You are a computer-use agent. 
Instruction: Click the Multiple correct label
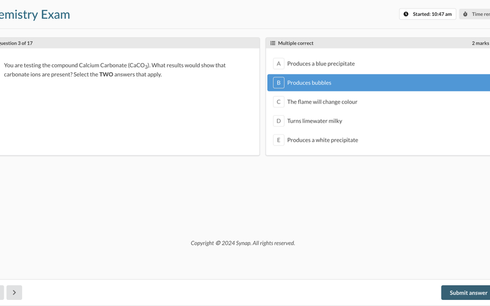click(x=296, y=43)
